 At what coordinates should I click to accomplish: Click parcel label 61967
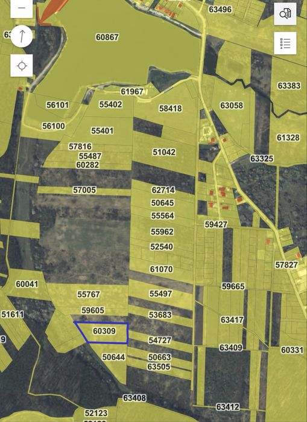(131, 92)
